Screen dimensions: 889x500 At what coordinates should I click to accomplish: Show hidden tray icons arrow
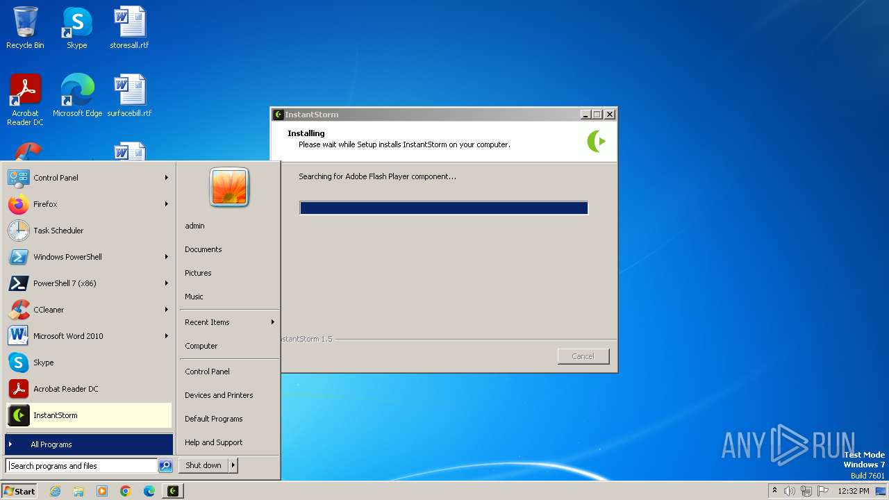[774, 490]
